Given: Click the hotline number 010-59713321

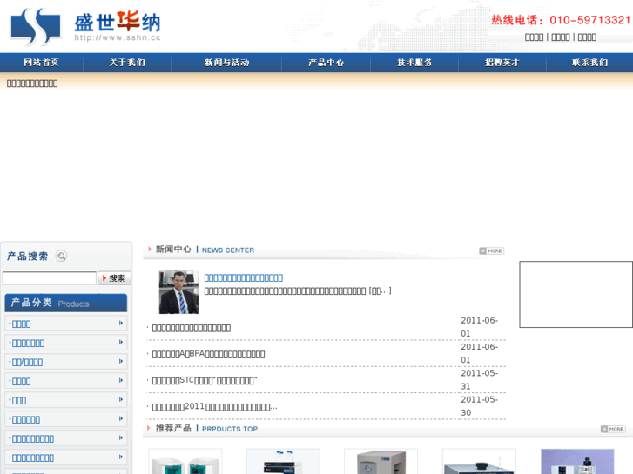Looking at the screenshot, I should point(589,20).
